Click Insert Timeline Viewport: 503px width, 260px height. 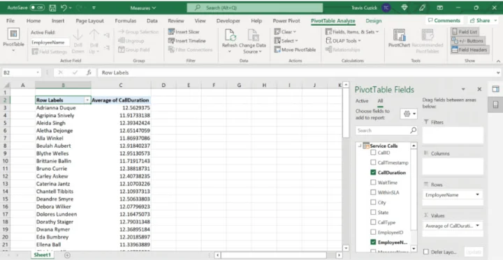pyautogui.click(x=187, y=40)
